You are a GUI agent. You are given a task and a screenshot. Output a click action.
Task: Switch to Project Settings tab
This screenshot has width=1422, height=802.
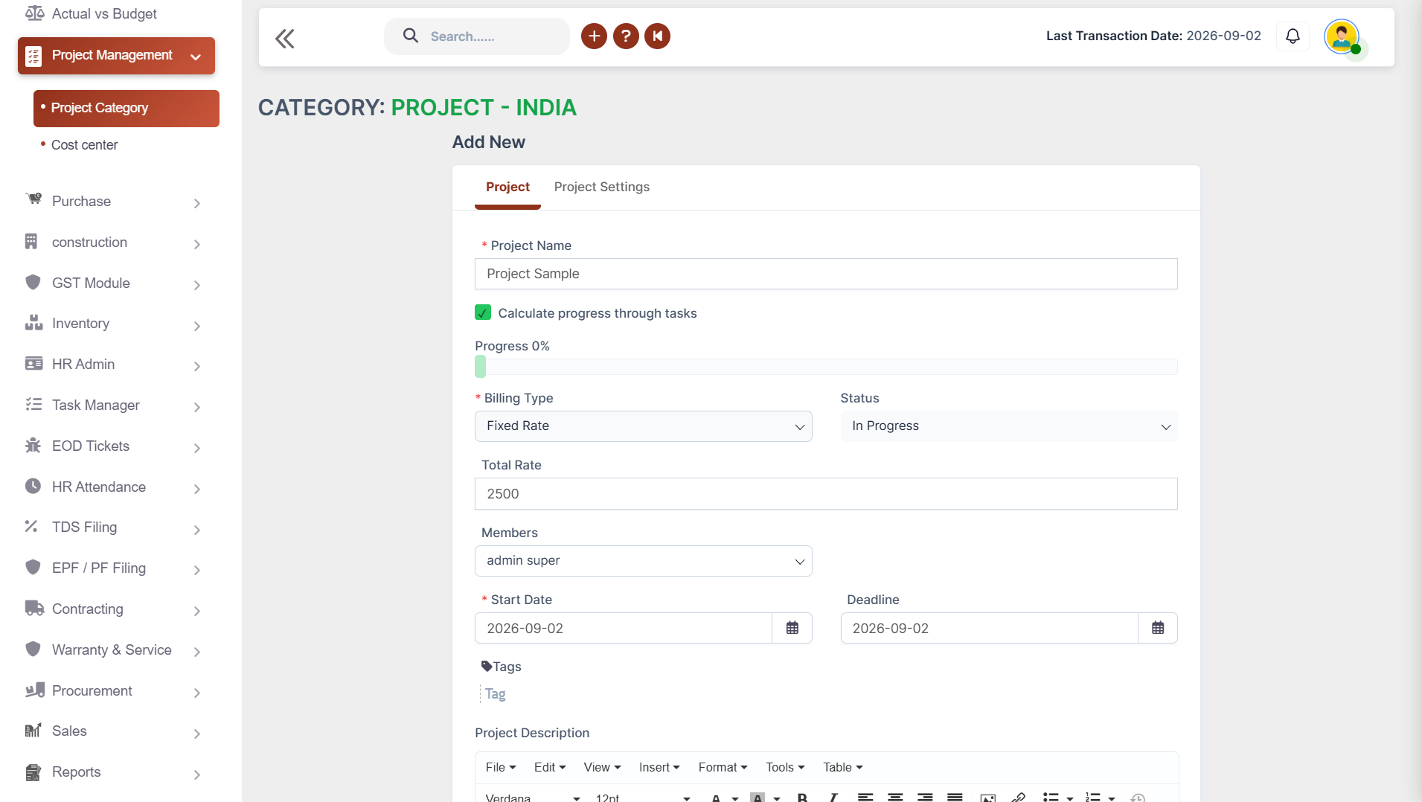point(601,187)
